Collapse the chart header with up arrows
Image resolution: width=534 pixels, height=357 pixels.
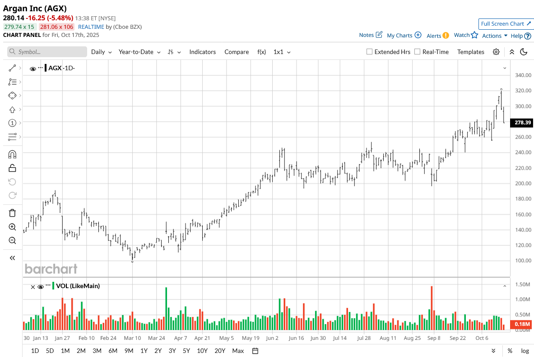point(511,52)
